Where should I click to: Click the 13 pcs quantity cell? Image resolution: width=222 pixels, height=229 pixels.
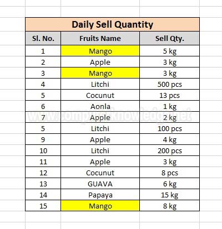pyautogui.click(x=169, y=95)
